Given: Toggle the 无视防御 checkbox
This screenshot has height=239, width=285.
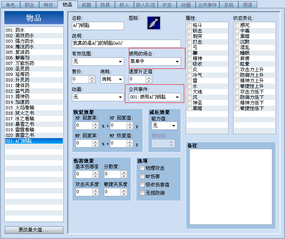Looking at the screenshot, I should (142, 193).
